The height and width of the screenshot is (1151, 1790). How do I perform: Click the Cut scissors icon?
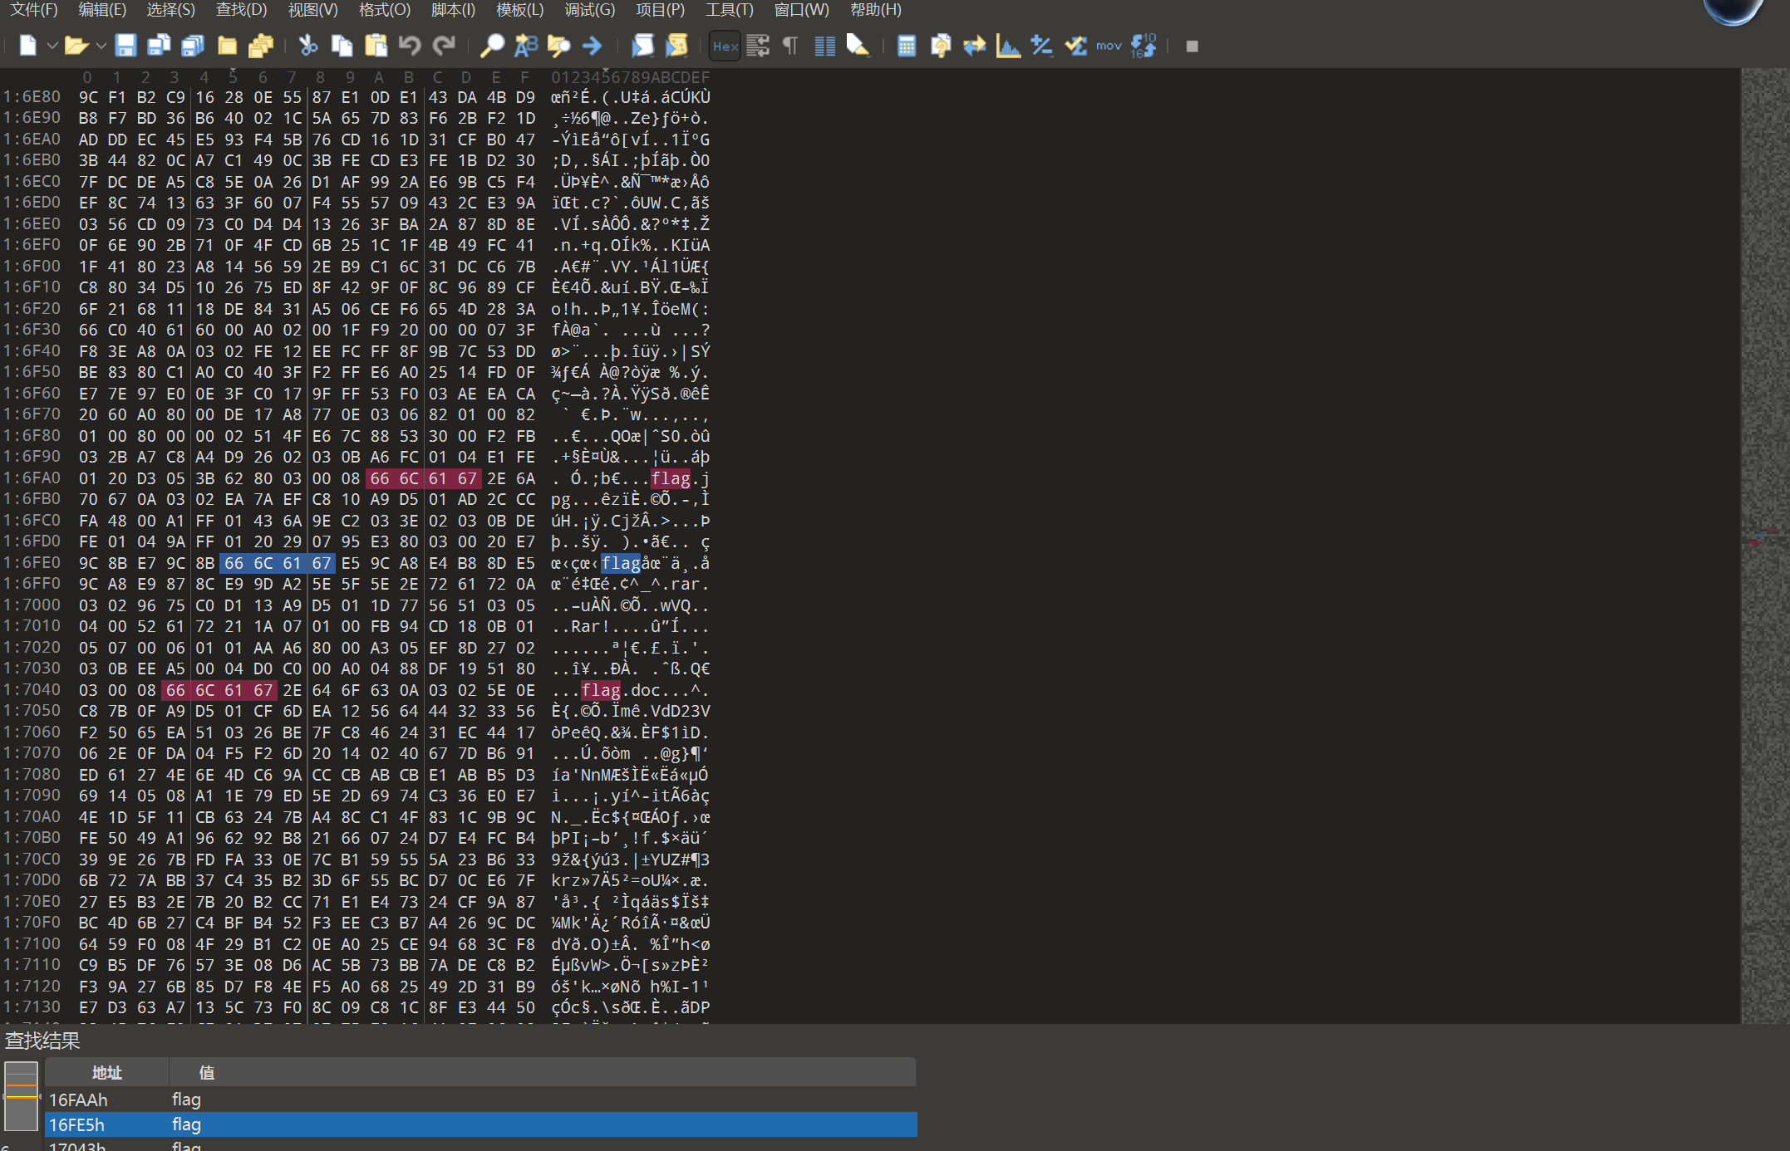click(x=308, y=46)
